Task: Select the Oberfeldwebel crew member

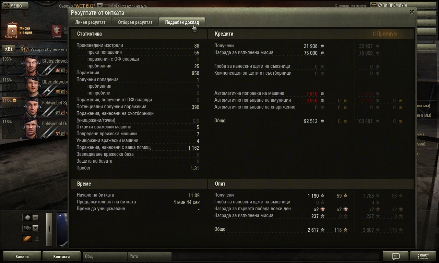Action: (x=31, y=86)
